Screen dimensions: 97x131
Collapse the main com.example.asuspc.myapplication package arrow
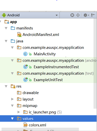coord(12,48)
